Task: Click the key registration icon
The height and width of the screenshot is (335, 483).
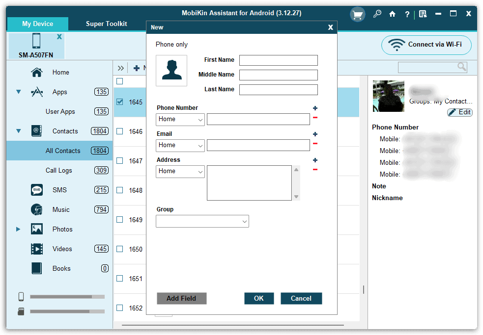Action: pyautogui.click(x=377, y=14)
